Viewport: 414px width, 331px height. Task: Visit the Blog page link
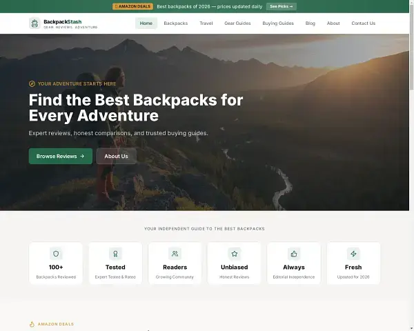tap(310, 23)
